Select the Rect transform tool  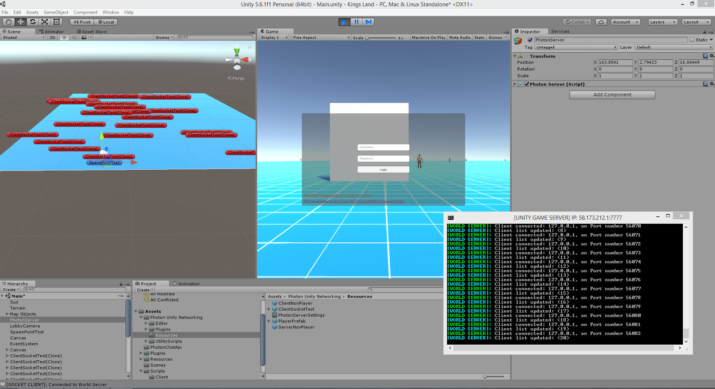click(57, 22)
